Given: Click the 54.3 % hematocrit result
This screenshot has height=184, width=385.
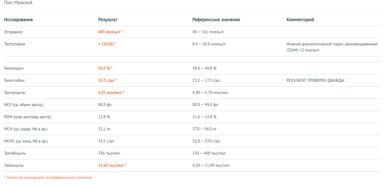Looking at the screenshot, I should 105,68.
